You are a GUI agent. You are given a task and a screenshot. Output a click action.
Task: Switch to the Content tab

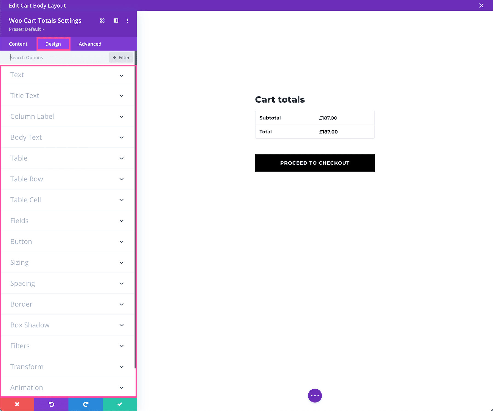pos(18,44)
